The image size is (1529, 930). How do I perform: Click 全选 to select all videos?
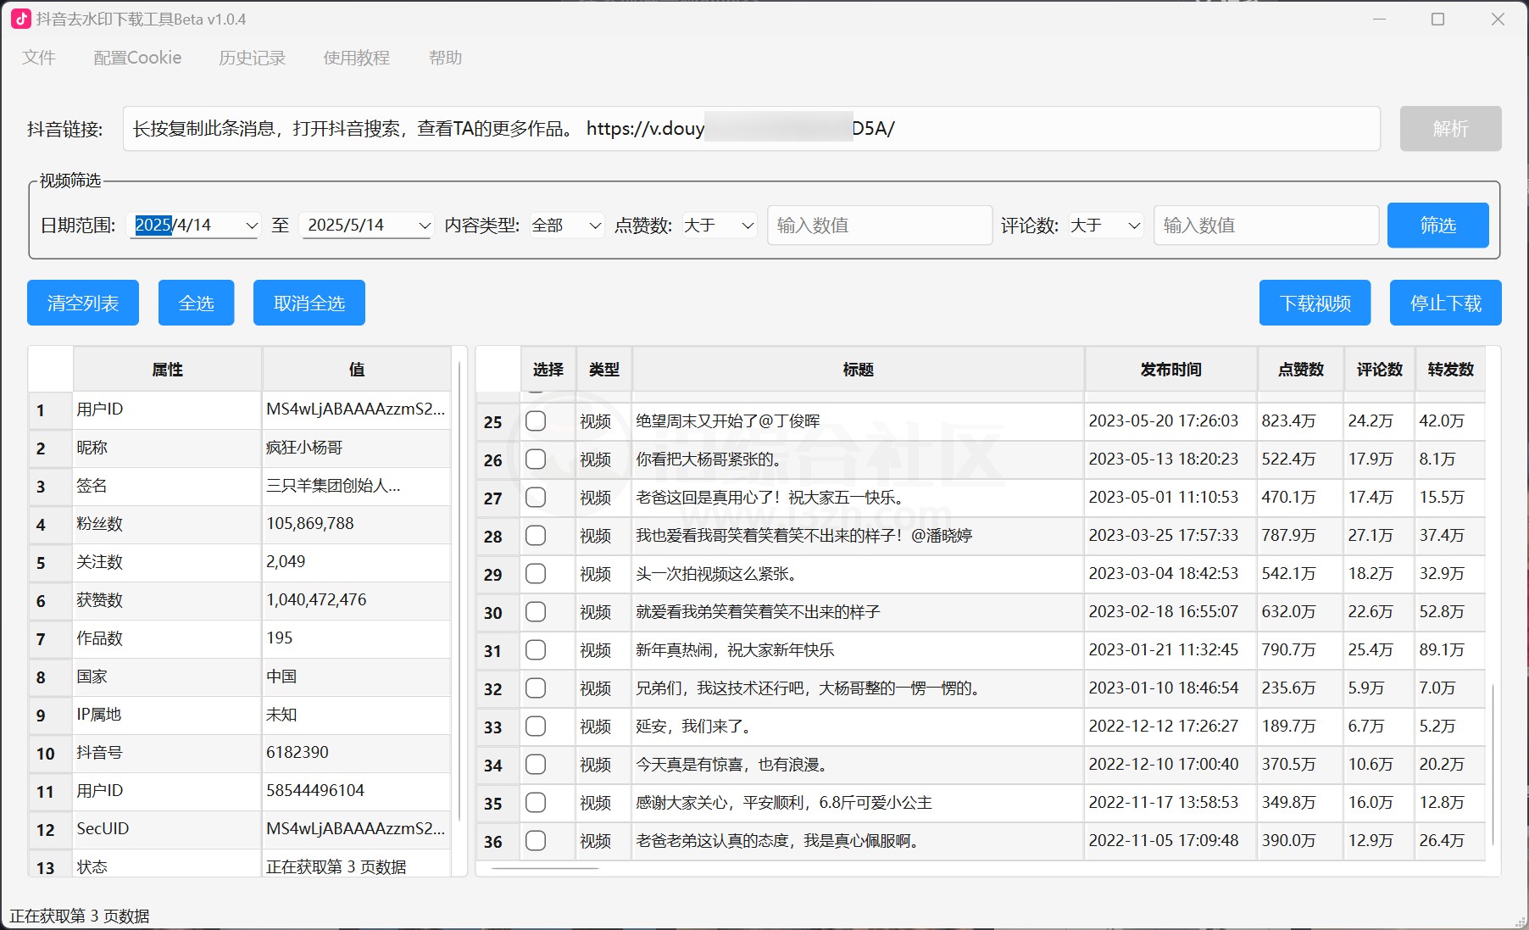click(196, 303)
